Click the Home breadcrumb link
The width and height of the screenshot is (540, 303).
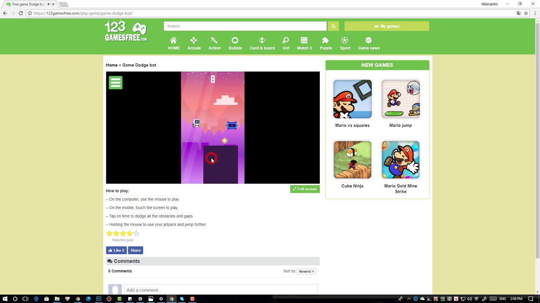click(x=112, y=65)
